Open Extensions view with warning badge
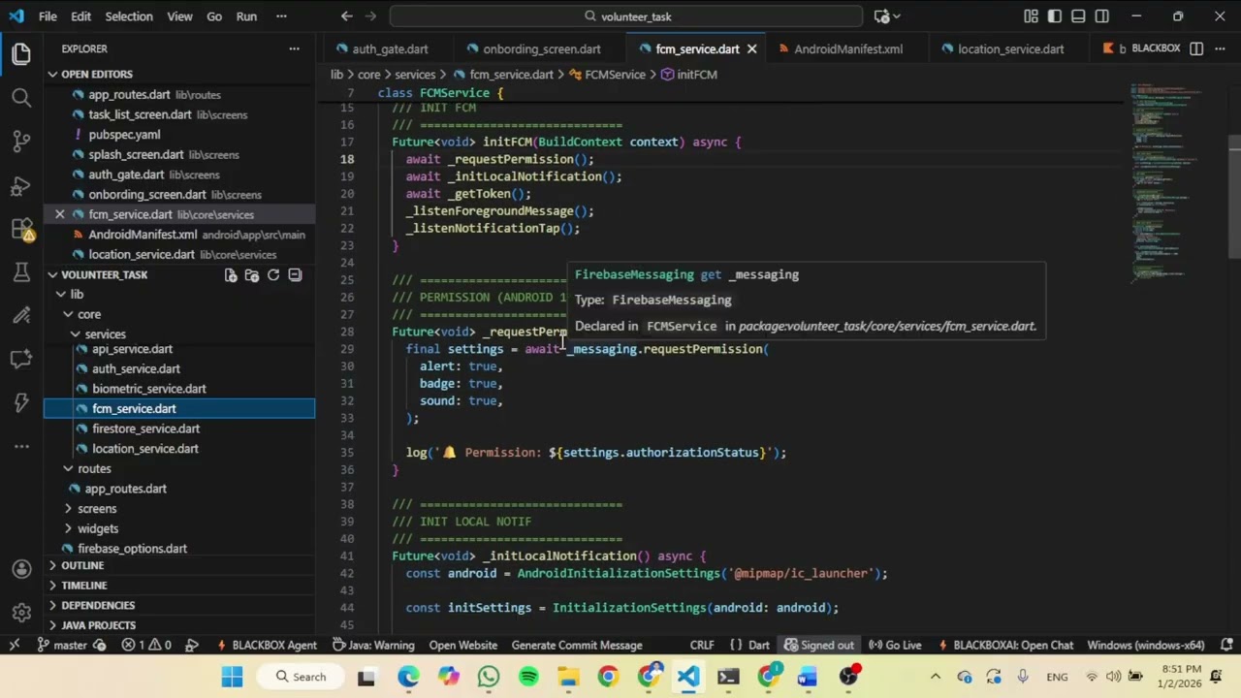The image size is (1241, 698). [21, 230]
